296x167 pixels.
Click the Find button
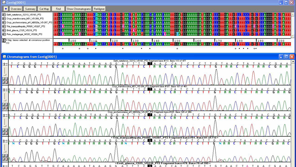pyautogui.click(x=58, y=9)
